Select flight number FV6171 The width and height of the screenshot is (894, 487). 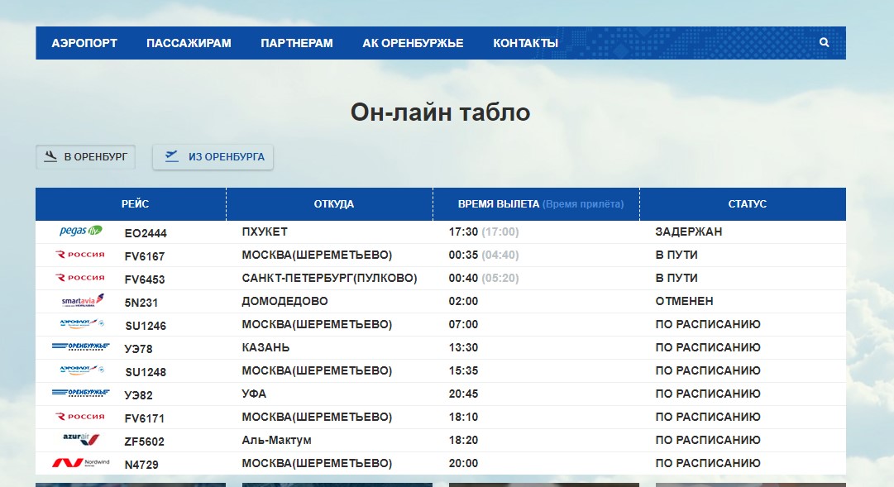click(x=144, y=418)
